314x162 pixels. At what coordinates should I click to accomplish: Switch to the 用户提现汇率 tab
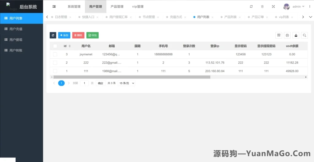click(x=118, y=17)
